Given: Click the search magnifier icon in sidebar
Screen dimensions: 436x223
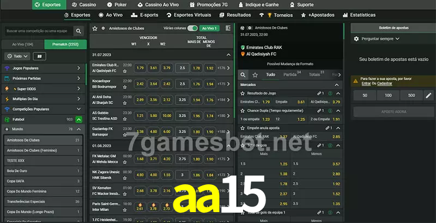Looking at the screenshot, I should pos(78,31).
